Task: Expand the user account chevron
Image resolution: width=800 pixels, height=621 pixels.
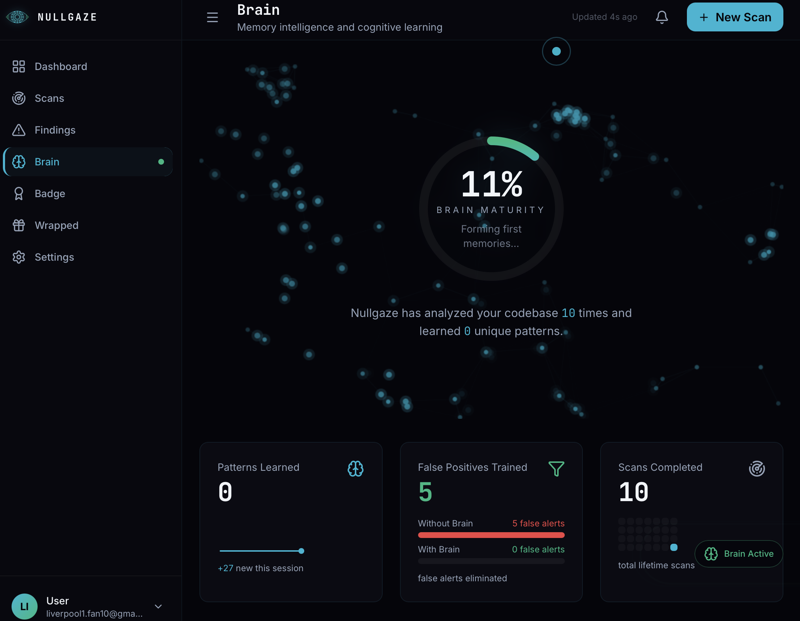Action: coord(158,606)
